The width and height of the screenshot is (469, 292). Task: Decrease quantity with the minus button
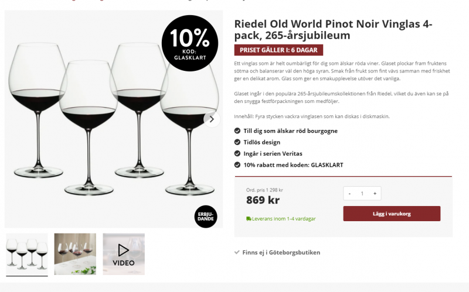tap(349, 194)
